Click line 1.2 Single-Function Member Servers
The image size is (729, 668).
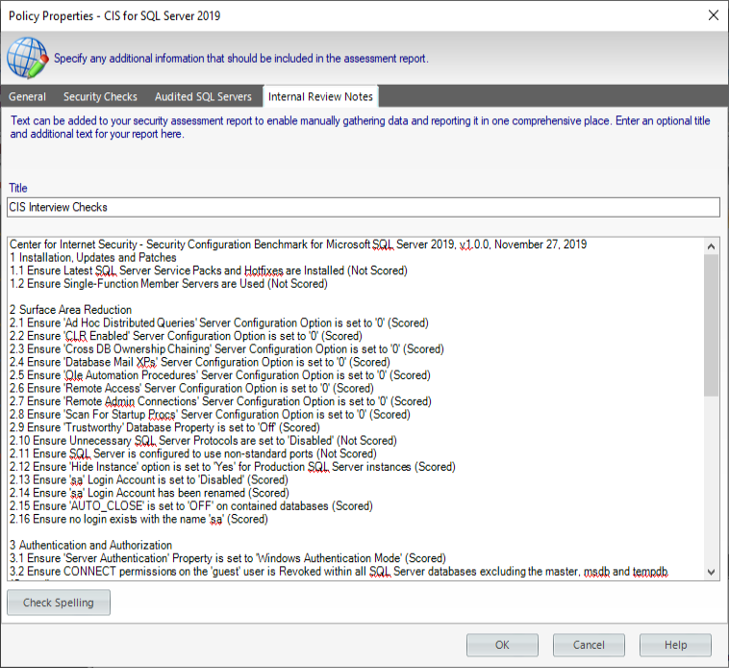168,283
